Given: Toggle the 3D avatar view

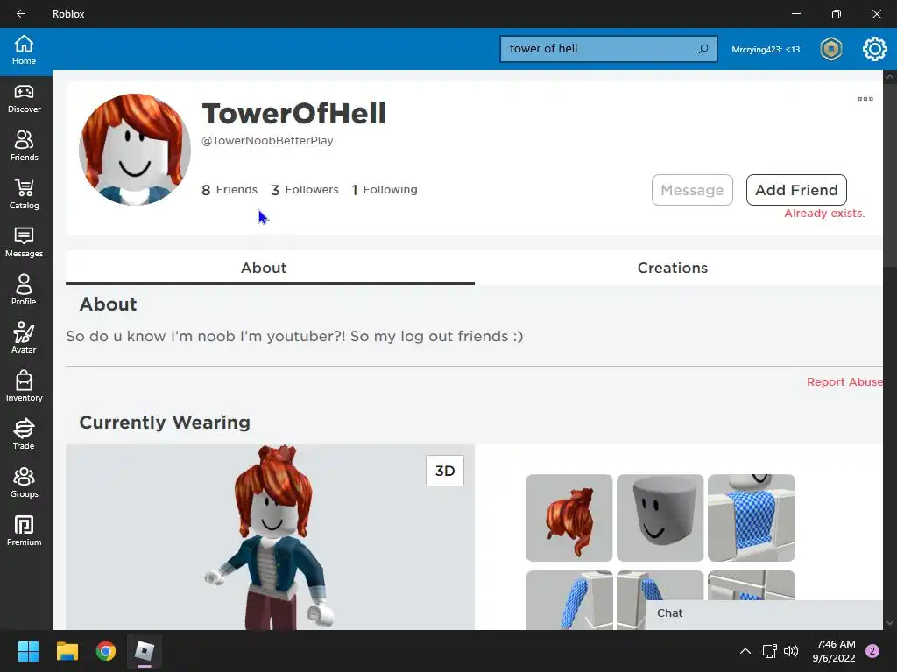Looking at the screenshot, I should tap(445, 471).
